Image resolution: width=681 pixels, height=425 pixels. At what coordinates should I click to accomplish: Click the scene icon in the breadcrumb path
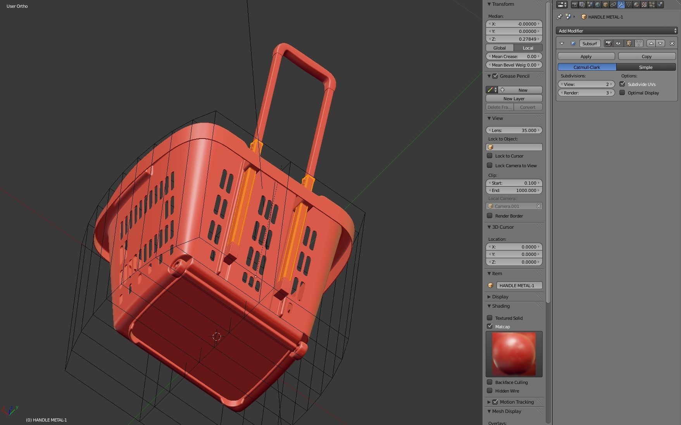[x=568, y=17]
